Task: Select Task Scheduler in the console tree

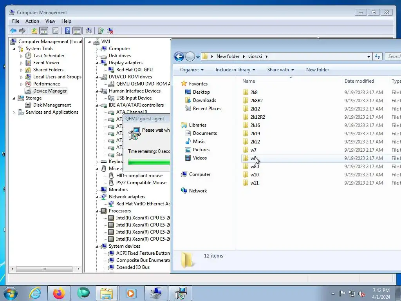Action: point(49,56)
